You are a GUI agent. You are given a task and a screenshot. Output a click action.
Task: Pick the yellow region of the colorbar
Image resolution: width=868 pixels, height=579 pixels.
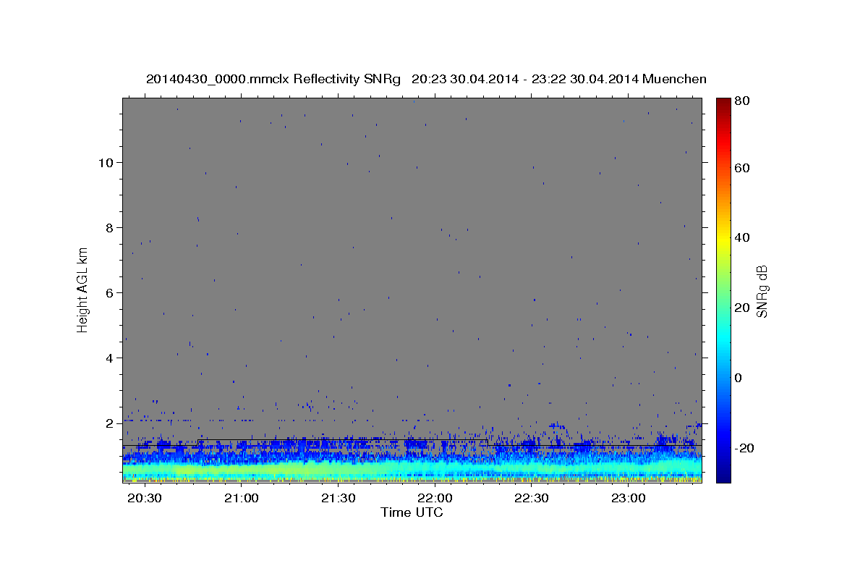(x=723, y=241)
